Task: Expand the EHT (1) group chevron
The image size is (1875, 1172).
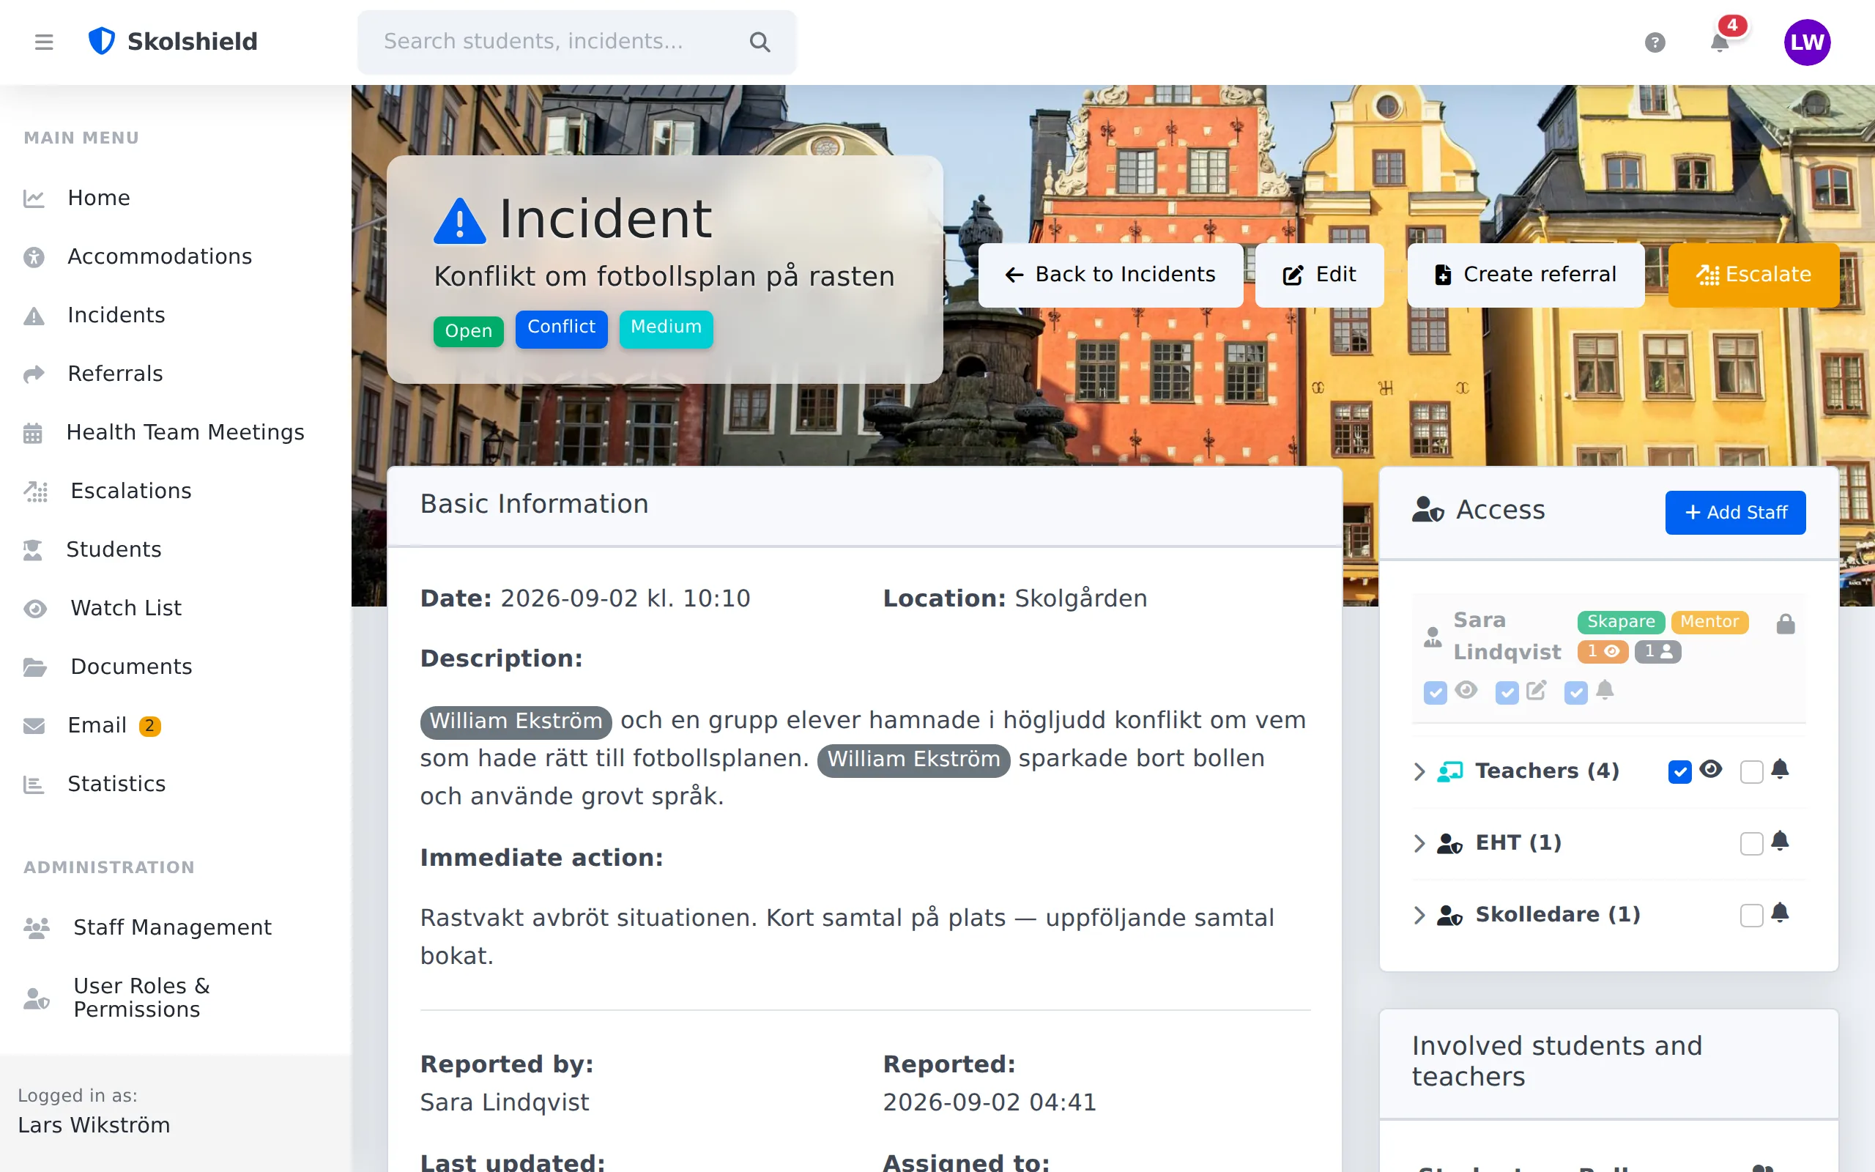Action: [x=1419, y=843]
